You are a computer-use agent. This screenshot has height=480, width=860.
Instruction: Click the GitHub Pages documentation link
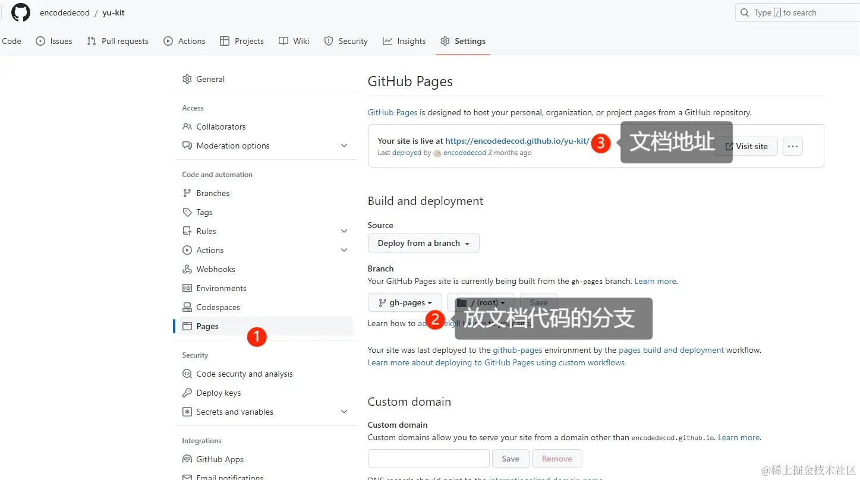pyautogui.click(x=392, y=112)
